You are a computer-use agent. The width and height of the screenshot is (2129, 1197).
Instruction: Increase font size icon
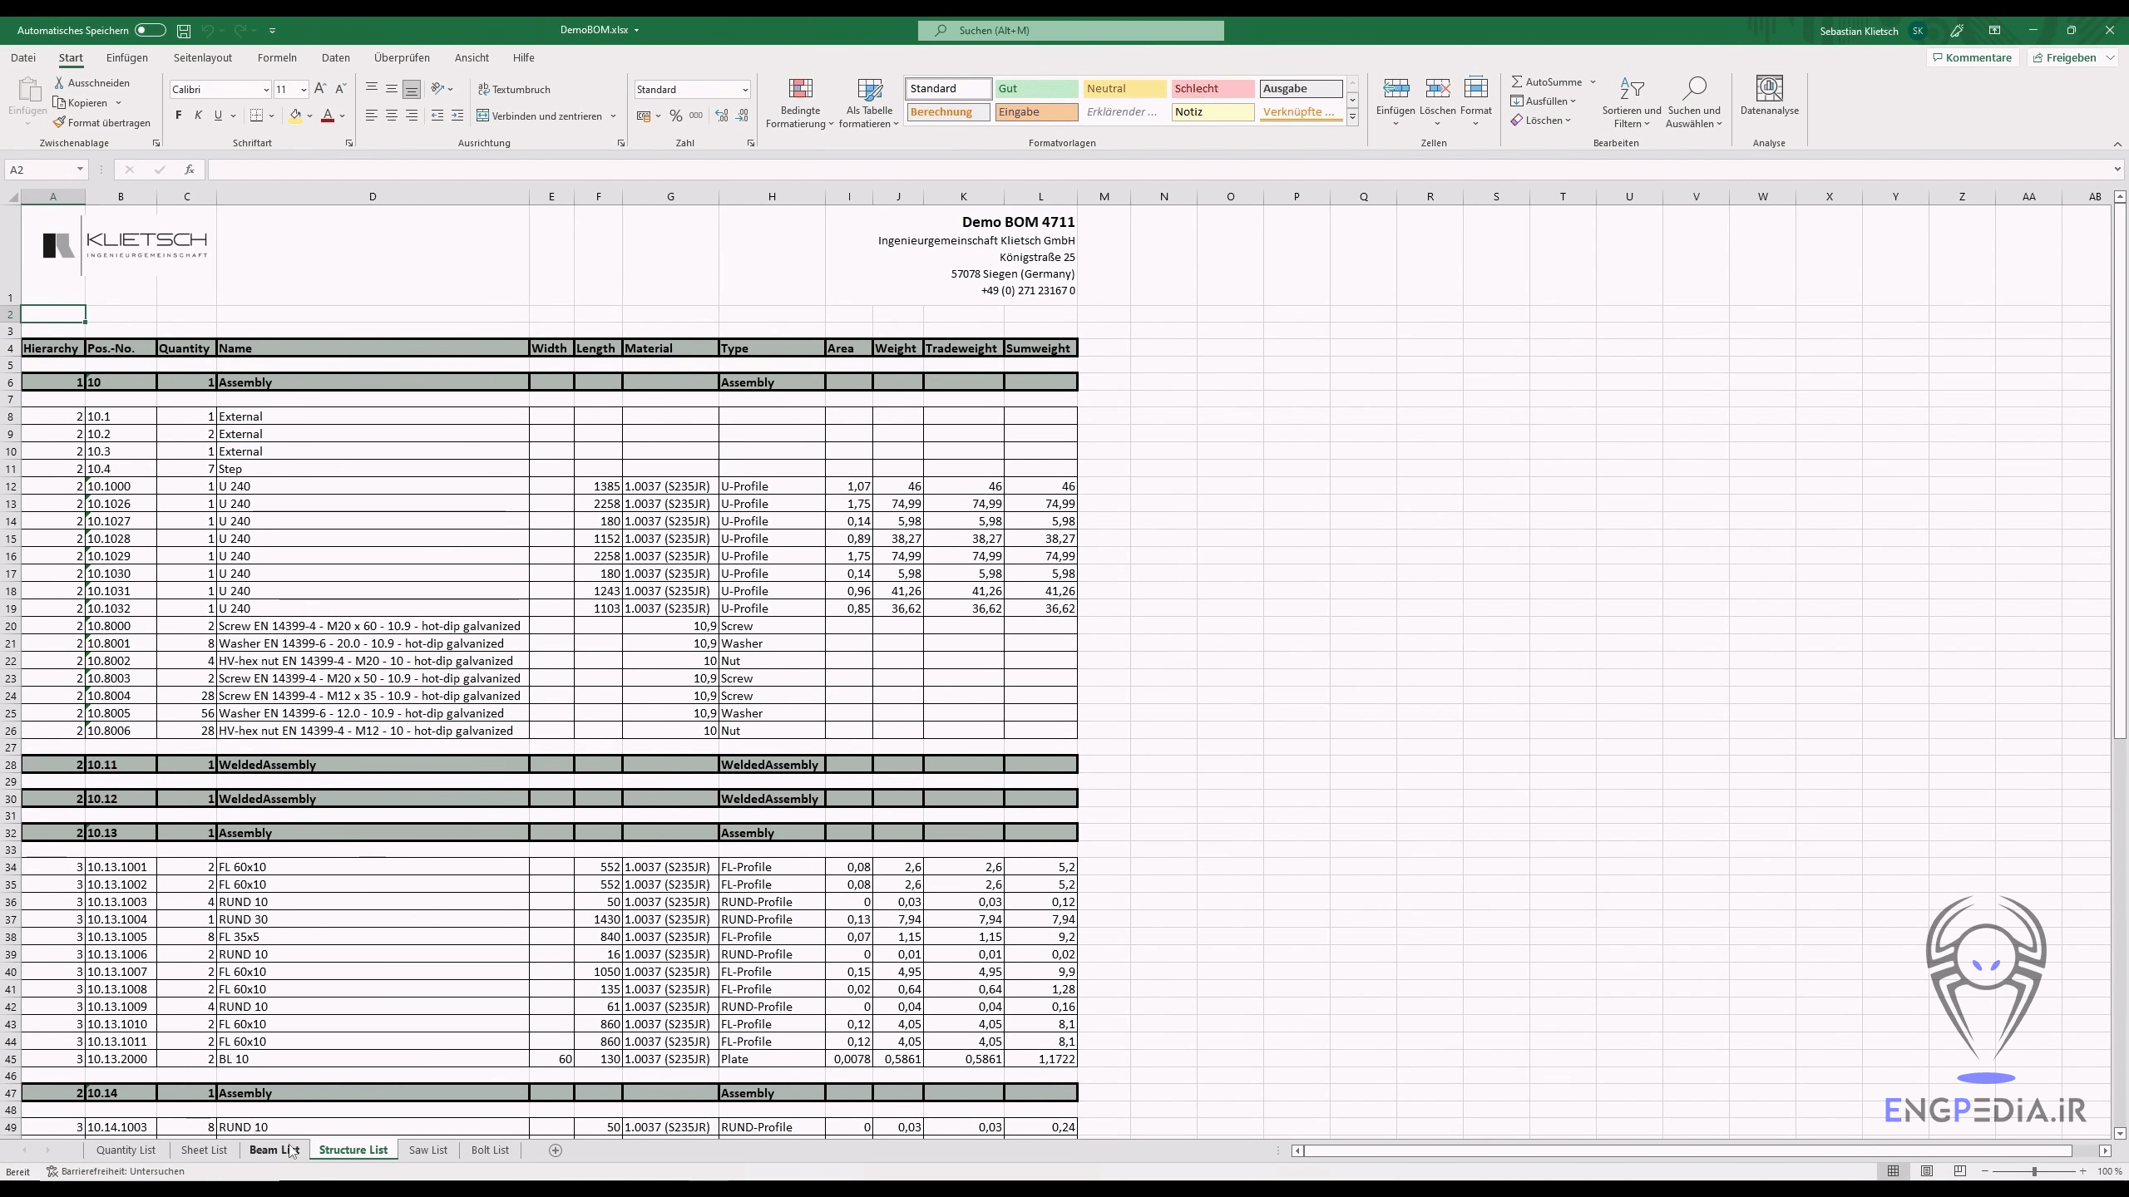click(x=320, y=89)
